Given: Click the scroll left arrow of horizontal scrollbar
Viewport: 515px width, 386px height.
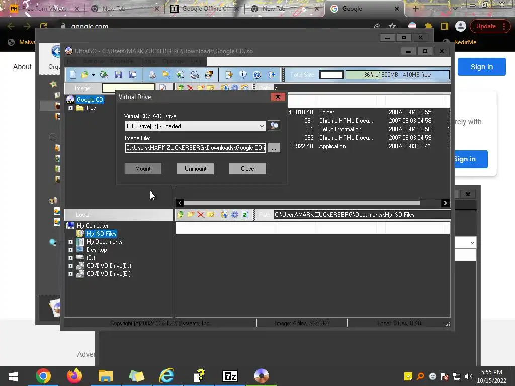Looking at the screenshot, I should click(x=180, y=203).
